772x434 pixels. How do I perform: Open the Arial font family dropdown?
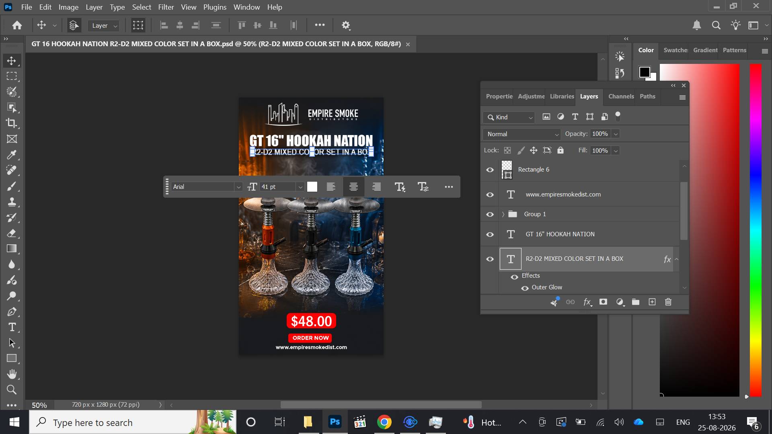click(207, 187)
